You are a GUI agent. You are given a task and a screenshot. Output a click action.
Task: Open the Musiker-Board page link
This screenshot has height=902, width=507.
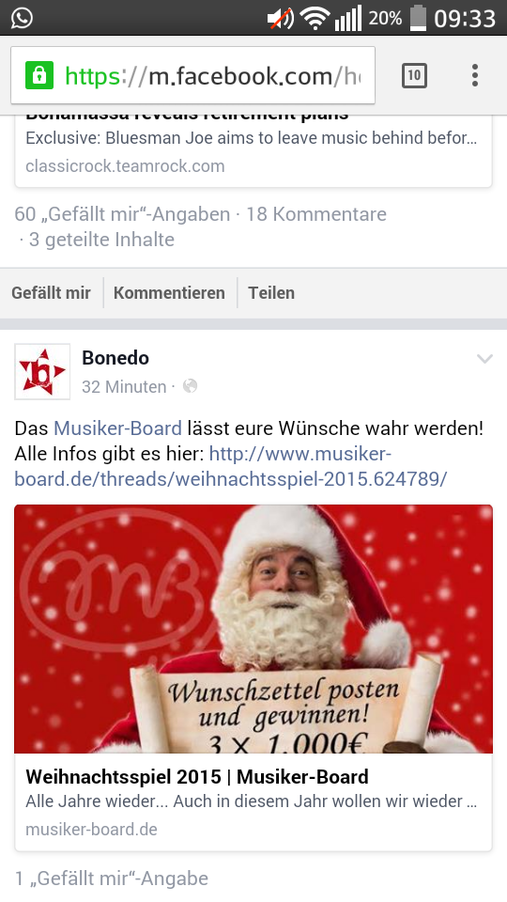click(118, 428)
